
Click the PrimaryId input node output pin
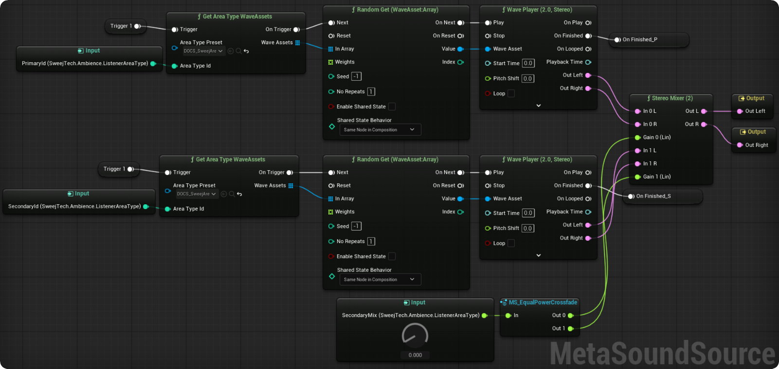153,64
